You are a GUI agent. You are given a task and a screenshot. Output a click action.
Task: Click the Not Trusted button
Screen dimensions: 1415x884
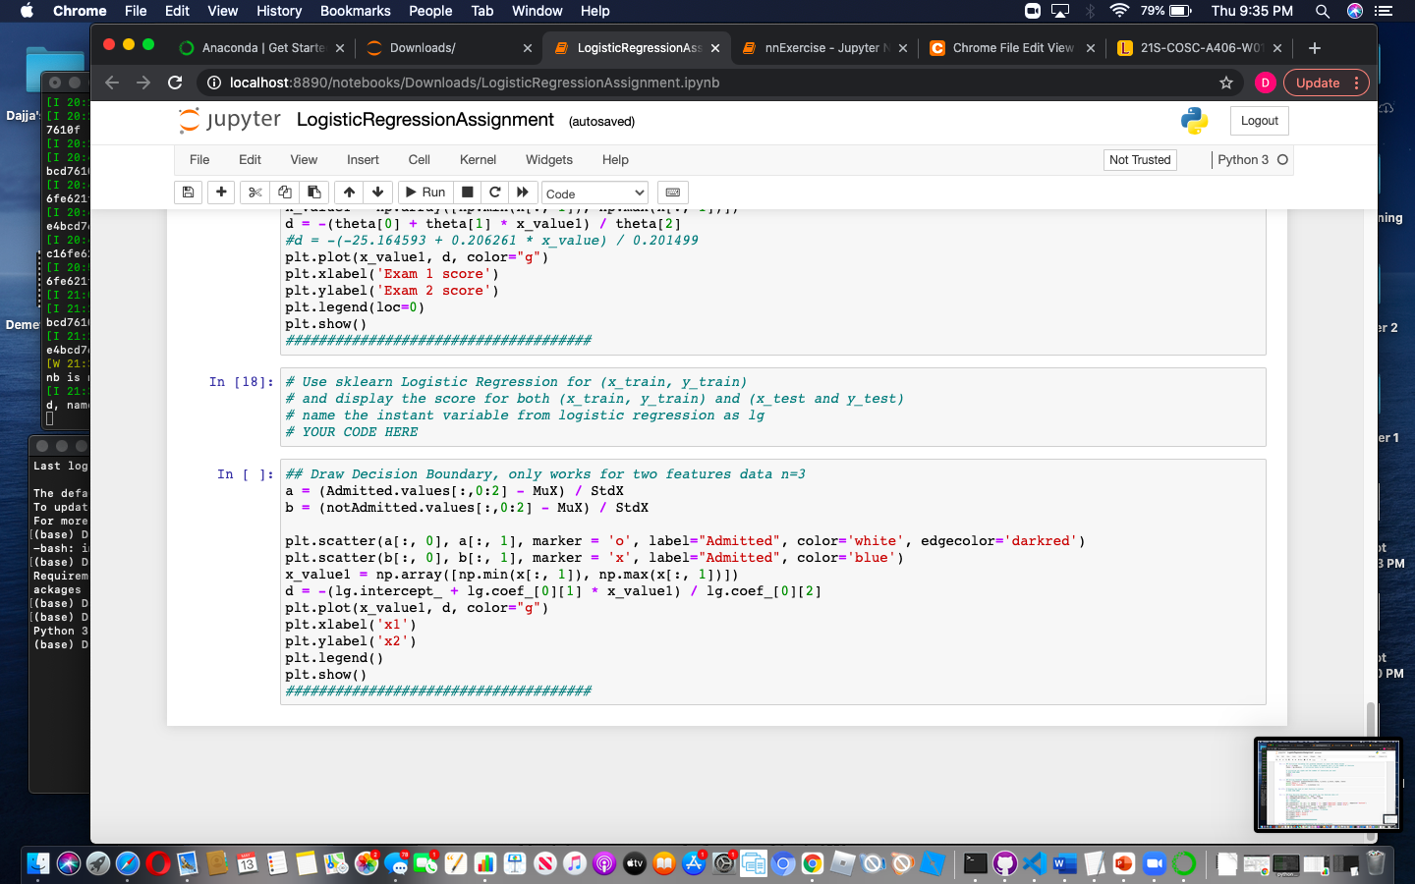[x=1140, y=159]
